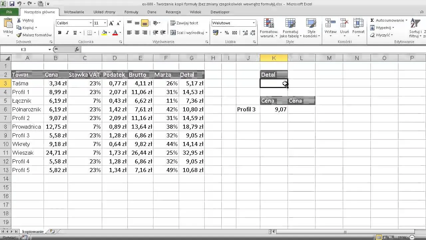This screenshot has height=240, width=426.
Task: Select cell K6 containing 9,07
Action: click(x=274, y=109)
